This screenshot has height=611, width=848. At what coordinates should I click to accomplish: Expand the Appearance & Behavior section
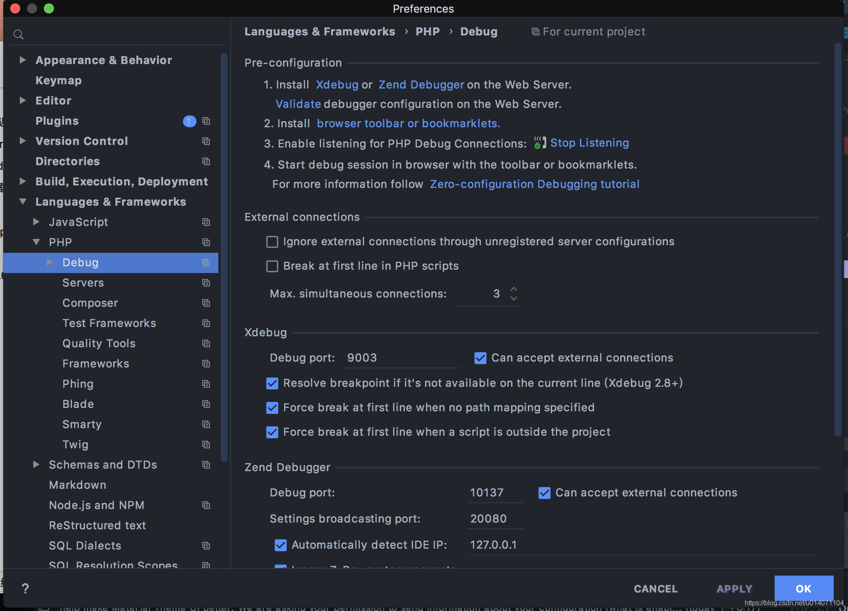click(23, 60)
